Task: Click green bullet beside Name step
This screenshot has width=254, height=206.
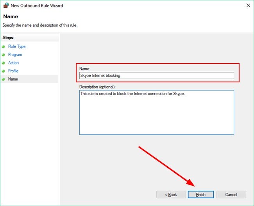Action: tap(4, 79)
